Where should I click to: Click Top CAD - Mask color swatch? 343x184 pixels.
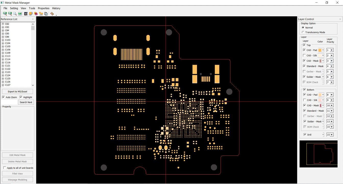point(320,61)
